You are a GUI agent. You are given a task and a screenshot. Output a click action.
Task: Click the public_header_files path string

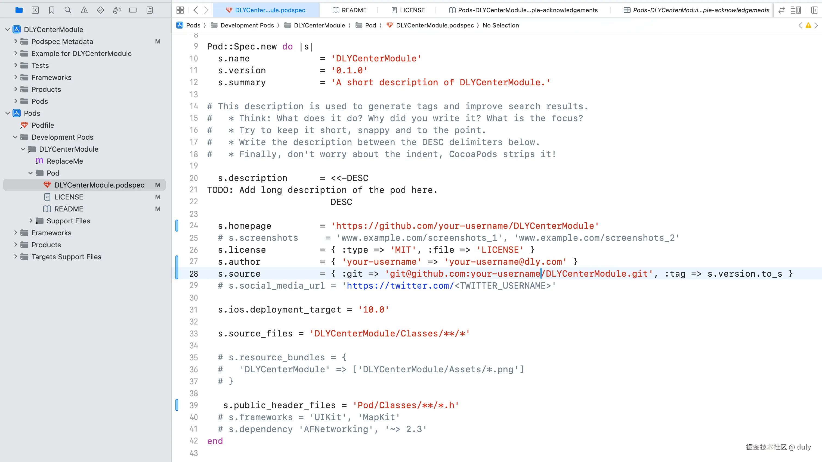pyautogui.click(x=406, y=405)
